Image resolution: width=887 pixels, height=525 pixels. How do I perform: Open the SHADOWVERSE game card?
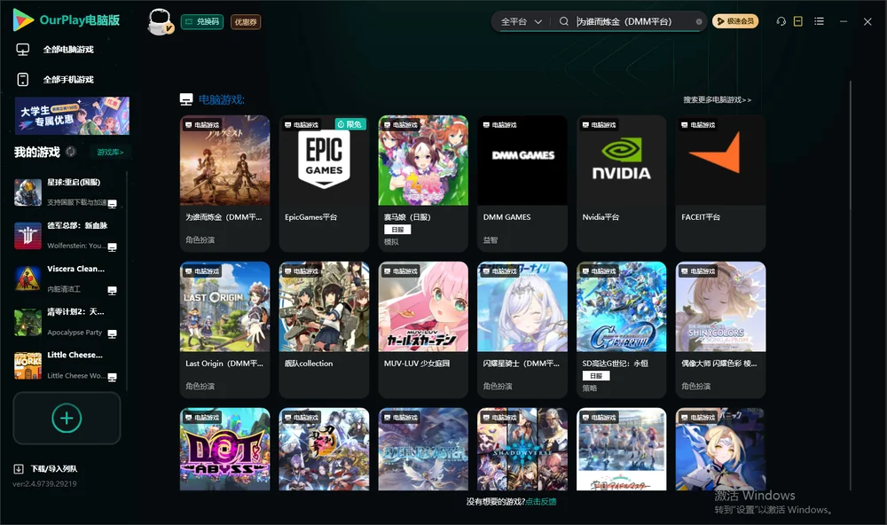coord(522,450)
